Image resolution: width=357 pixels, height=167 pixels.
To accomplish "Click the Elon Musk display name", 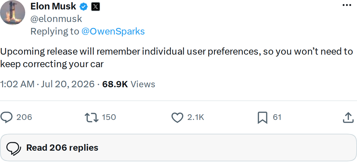I will click(53, 7).
